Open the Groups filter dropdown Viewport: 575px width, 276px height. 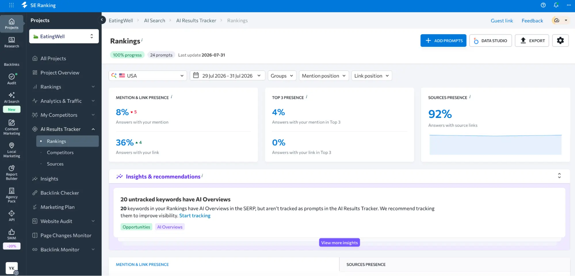(282, 76)
